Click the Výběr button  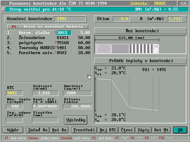[12, 130]
